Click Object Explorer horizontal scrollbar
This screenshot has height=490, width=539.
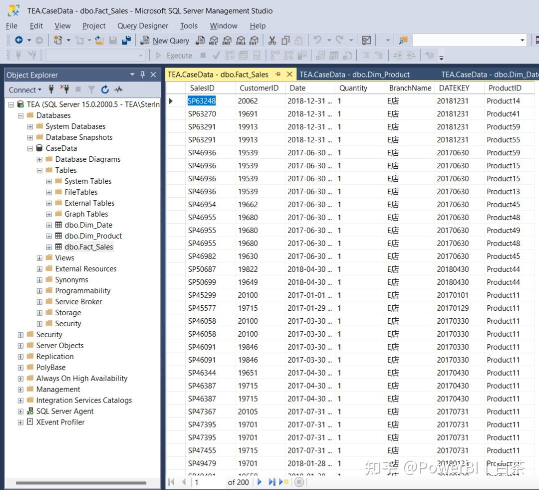[81, 483]
